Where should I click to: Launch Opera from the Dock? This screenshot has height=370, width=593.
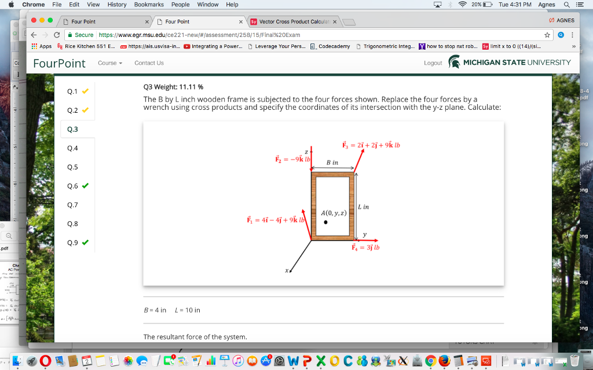click(45, 361)
